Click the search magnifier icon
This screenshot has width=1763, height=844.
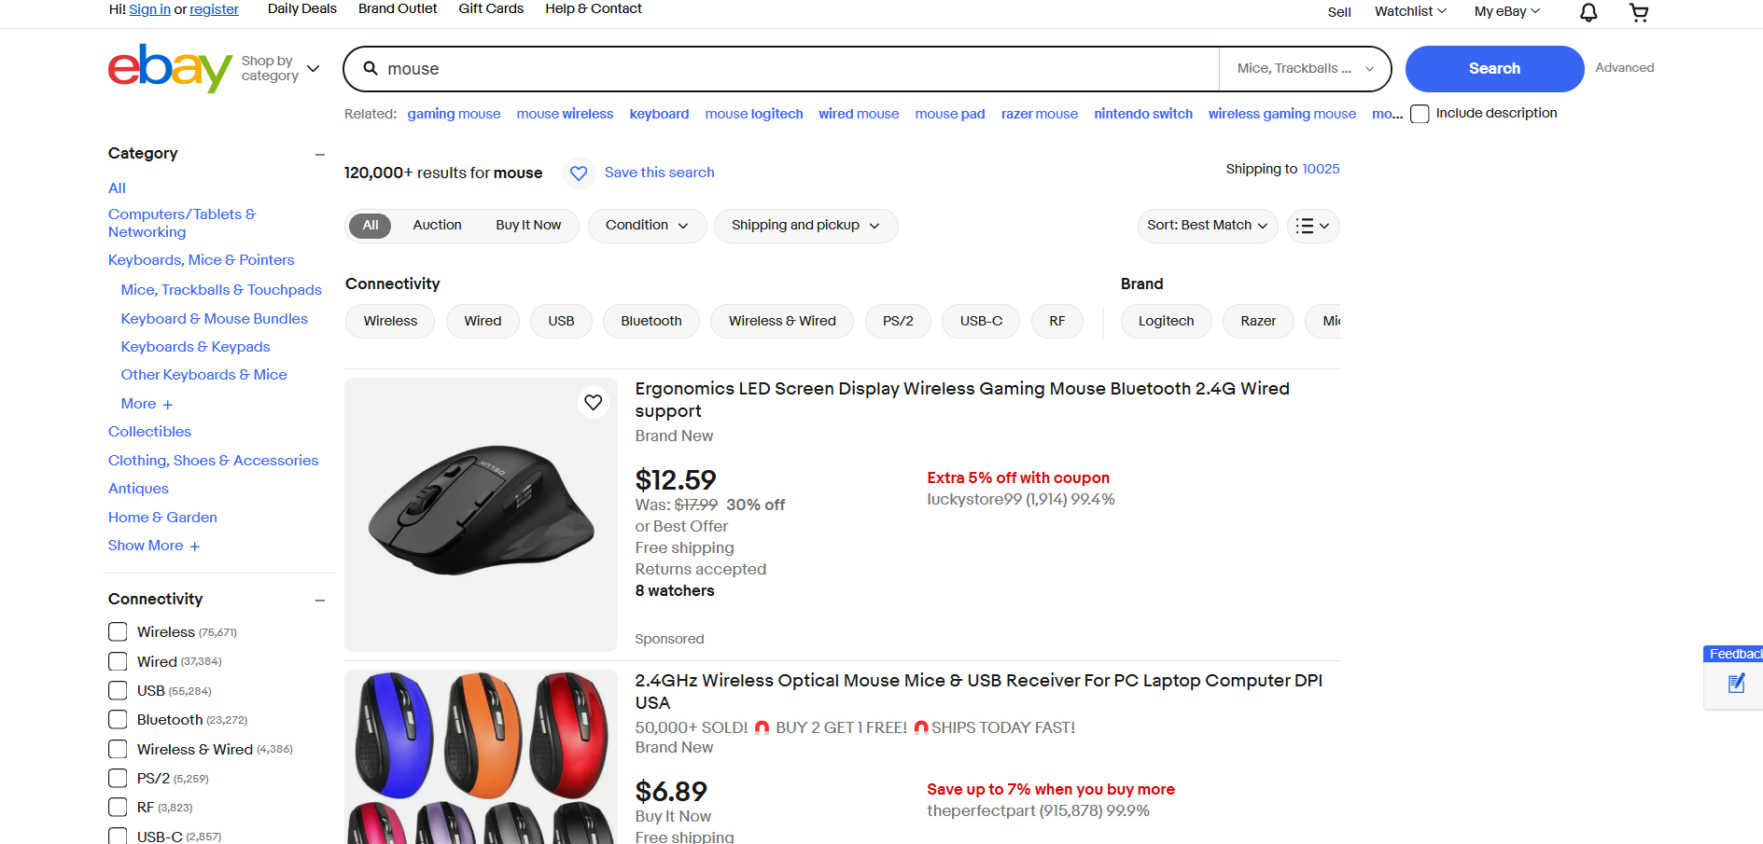point(370,68)
